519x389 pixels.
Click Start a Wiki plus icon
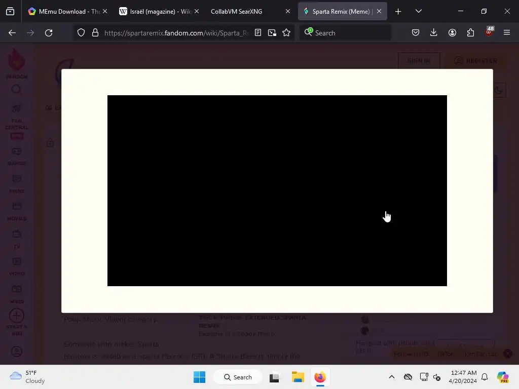tap(17, 316)
